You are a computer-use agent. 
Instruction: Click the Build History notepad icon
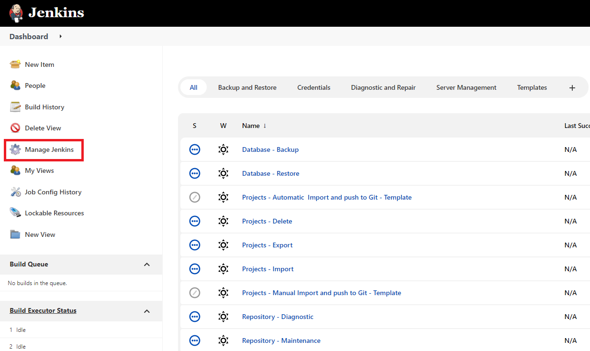pyautogui.click(x=15, y=107)
